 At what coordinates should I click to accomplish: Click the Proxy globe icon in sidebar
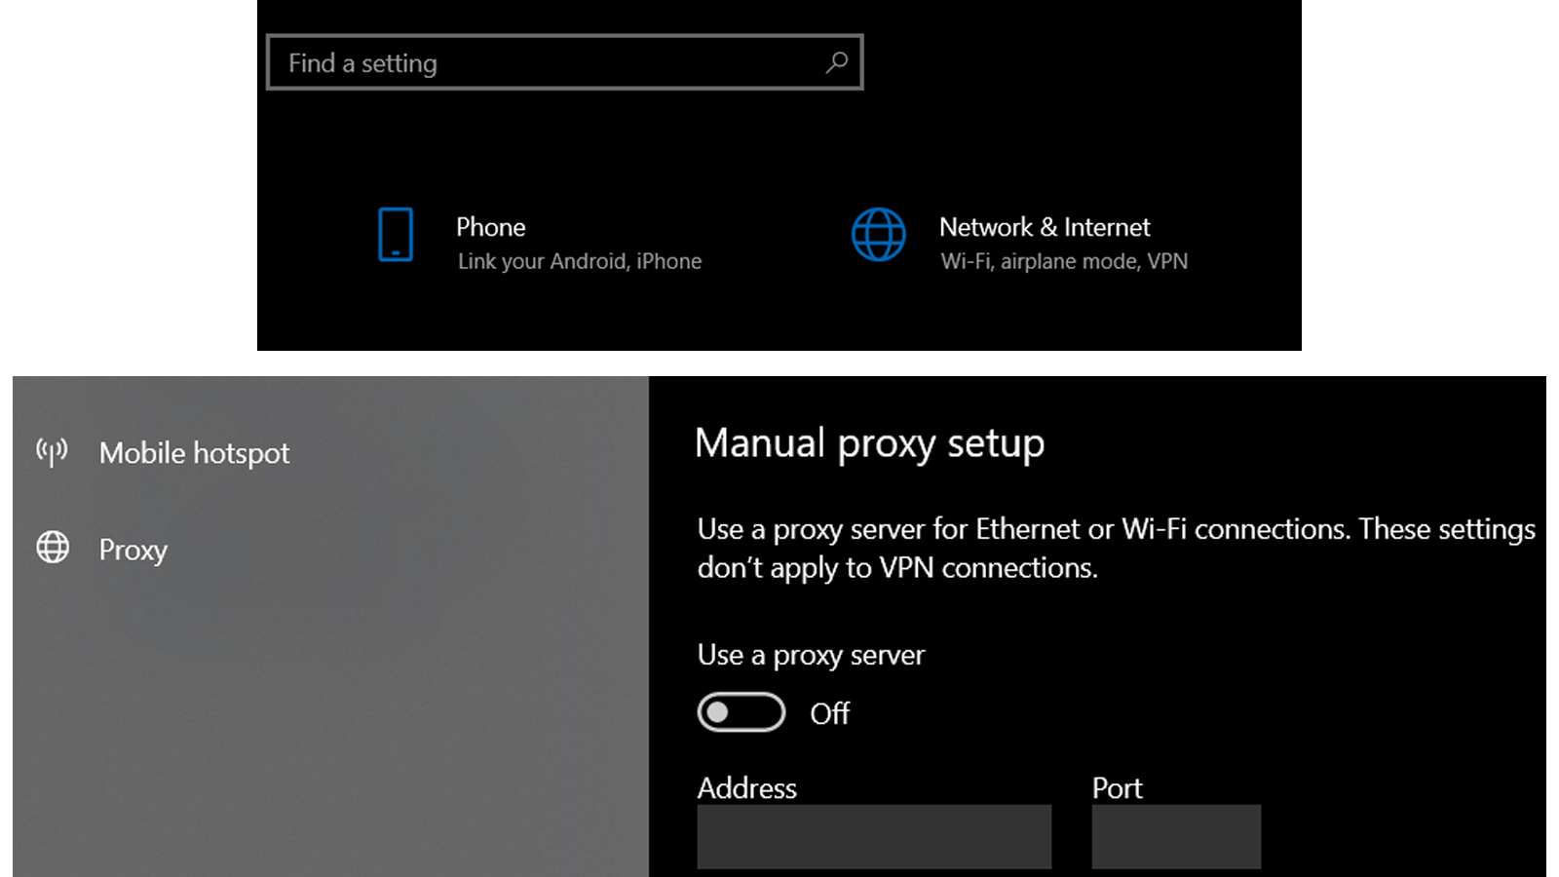(53, 548)
